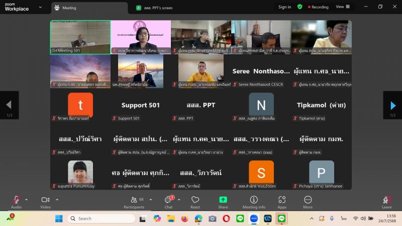The width and height of the screenshot is (402, 226).
Task: Open the Windows Start menu
Action: [59, 218]
